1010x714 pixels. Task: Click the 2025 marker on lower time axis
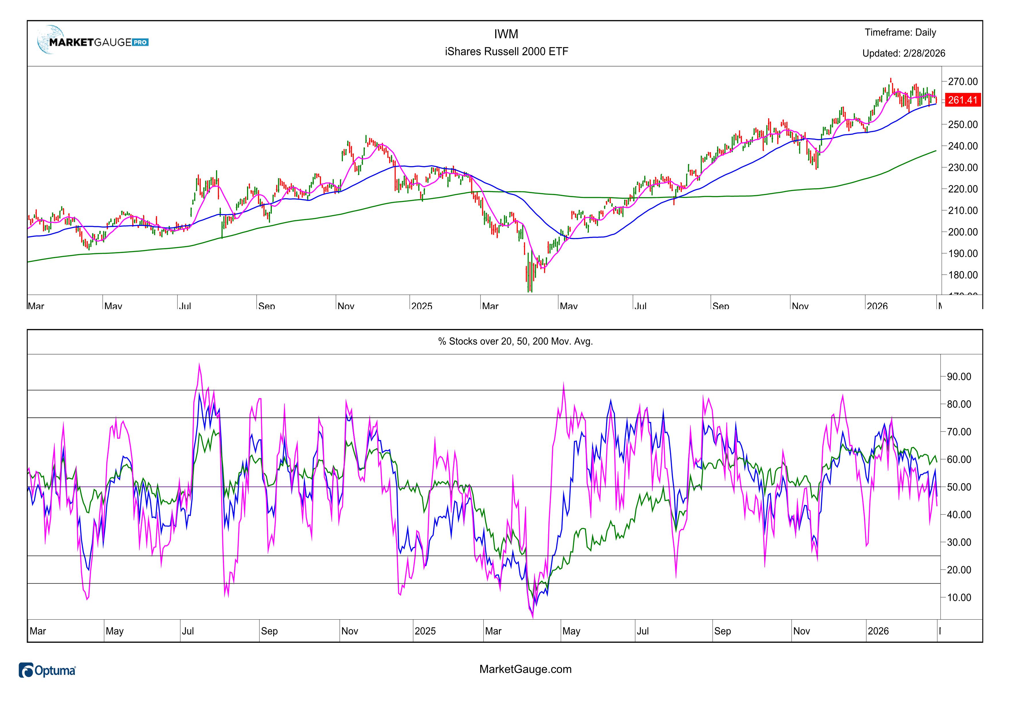point(425,631)
